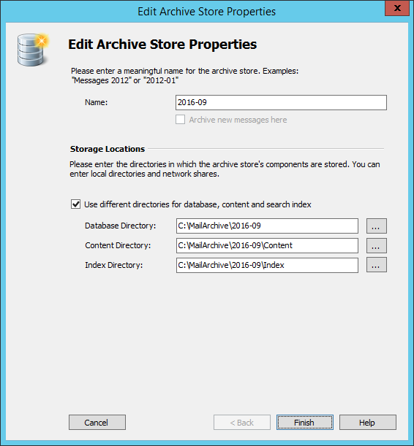Tick the Archive new messages here checkbox
The height and width of the screenshot is (446, 414).
pos(180,120)
